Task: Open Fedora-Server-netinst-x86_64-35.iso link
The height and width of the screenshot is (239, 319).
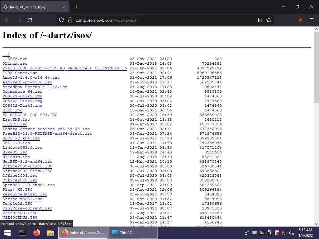Action: pos(46,129)
